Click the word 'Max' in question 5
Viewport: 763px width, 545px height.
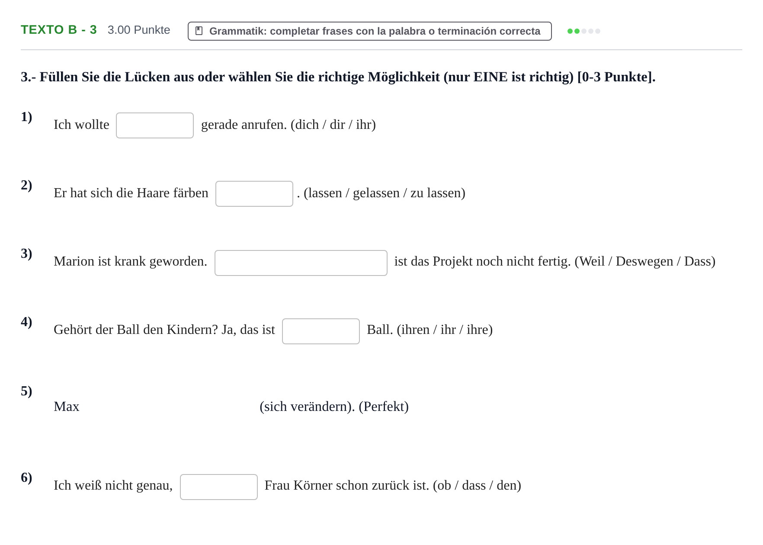coord(67,407)
